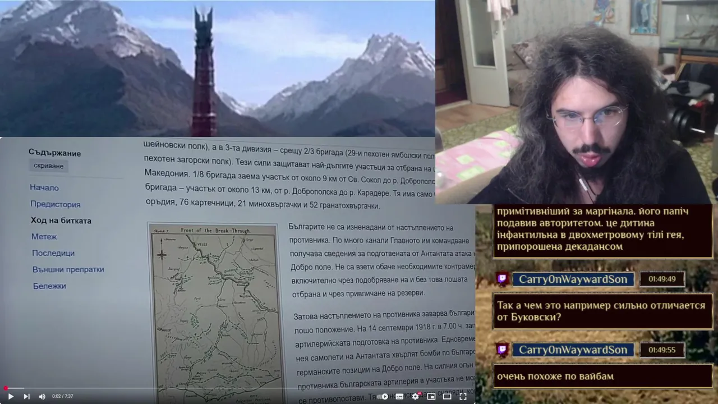
Task: Click the Twitch badge beside 01:49:49
Action: 503,279
